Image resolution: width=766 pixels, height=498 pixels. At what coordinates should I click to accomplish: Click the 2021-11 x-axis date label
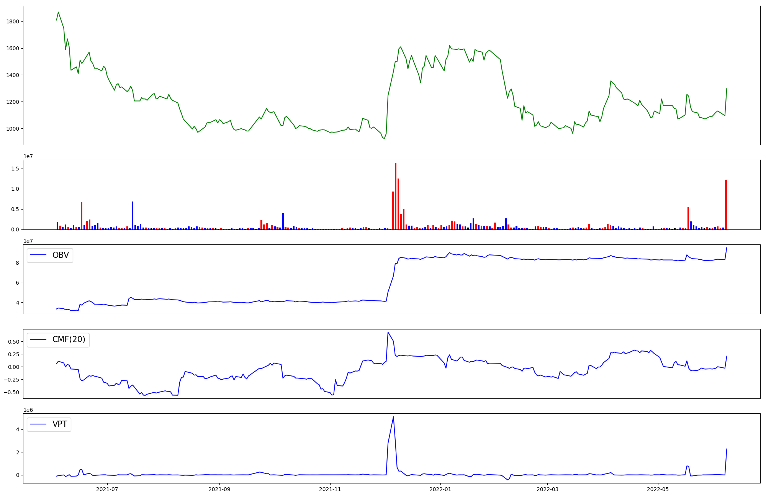tap(330, 489)
